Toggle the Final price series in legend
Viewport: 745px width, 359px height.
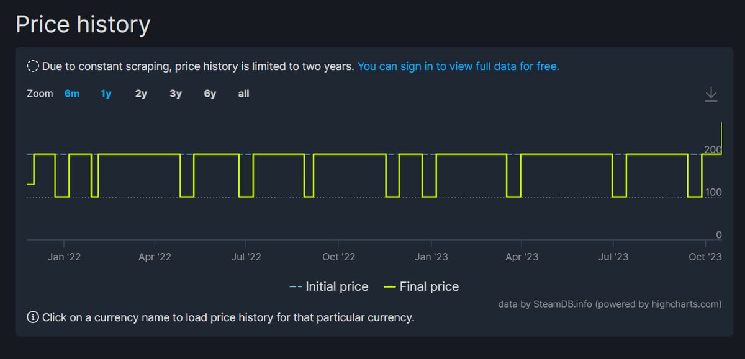(x=422, y=286)
